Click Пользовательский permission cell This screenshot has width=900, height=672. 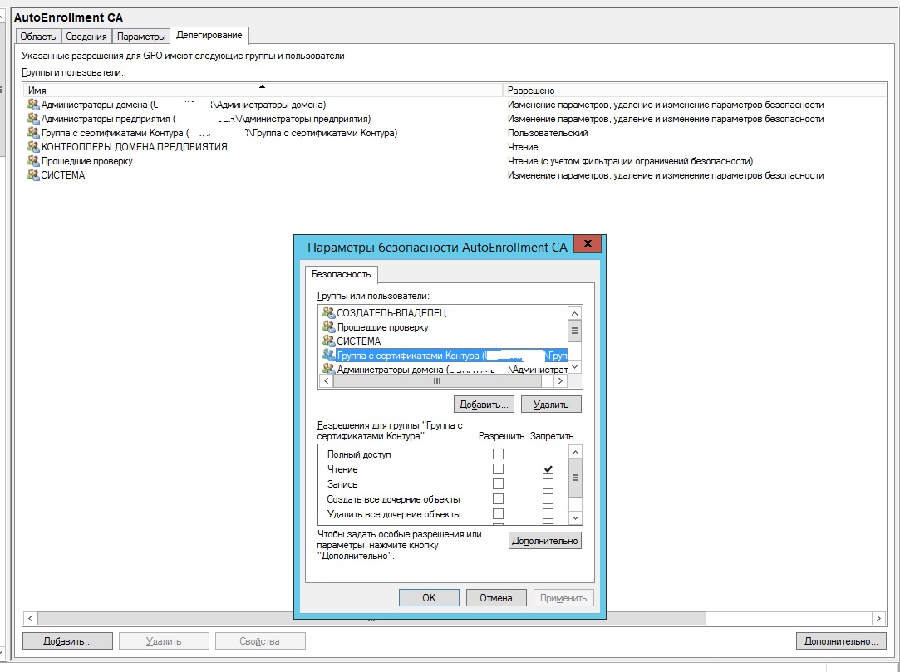548,133
